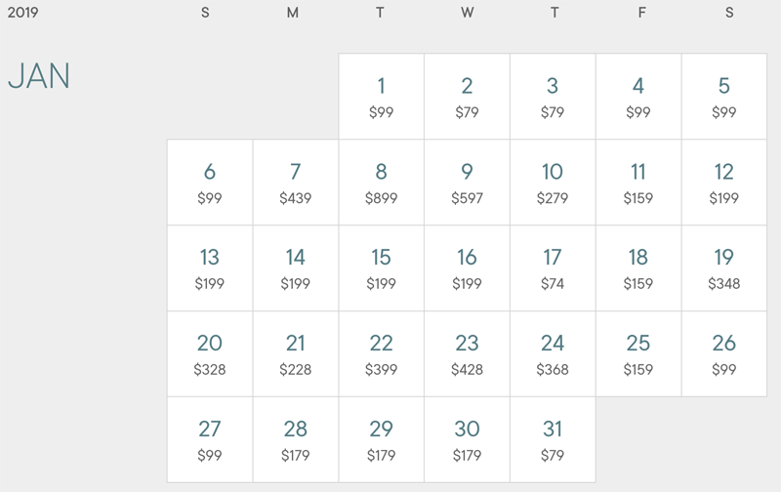Choose January 9 priced $597
The height and width of the screenshot is (492, 781).
pyautogui.click(x=467, y=183)
